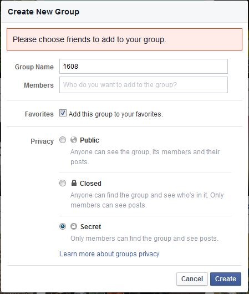Click the Members input field
Image resolution: width=249 pixels, height=294 pixels.
coord(144,85)
